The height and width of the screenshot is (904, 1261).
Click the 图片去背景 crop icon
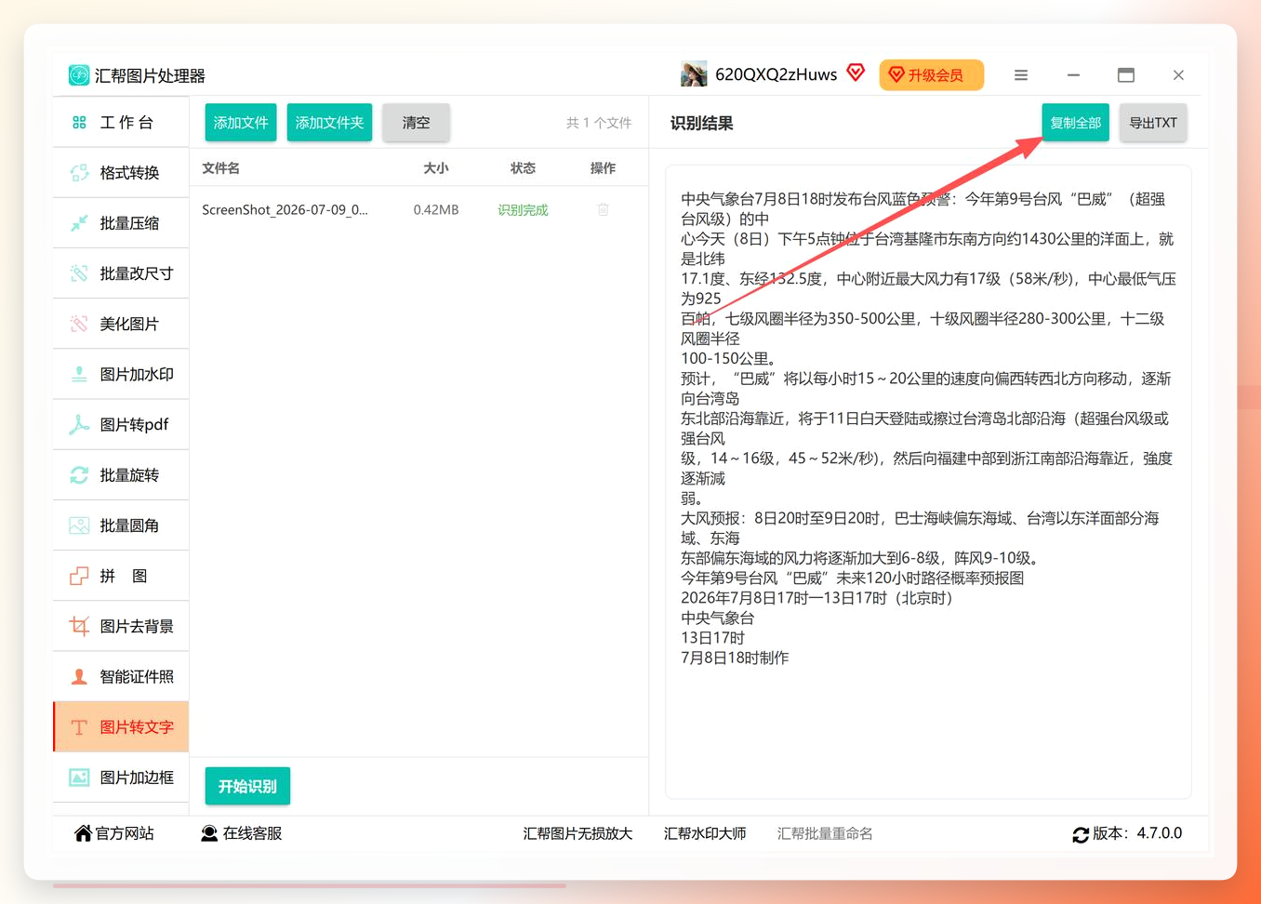tap(79, 626)
